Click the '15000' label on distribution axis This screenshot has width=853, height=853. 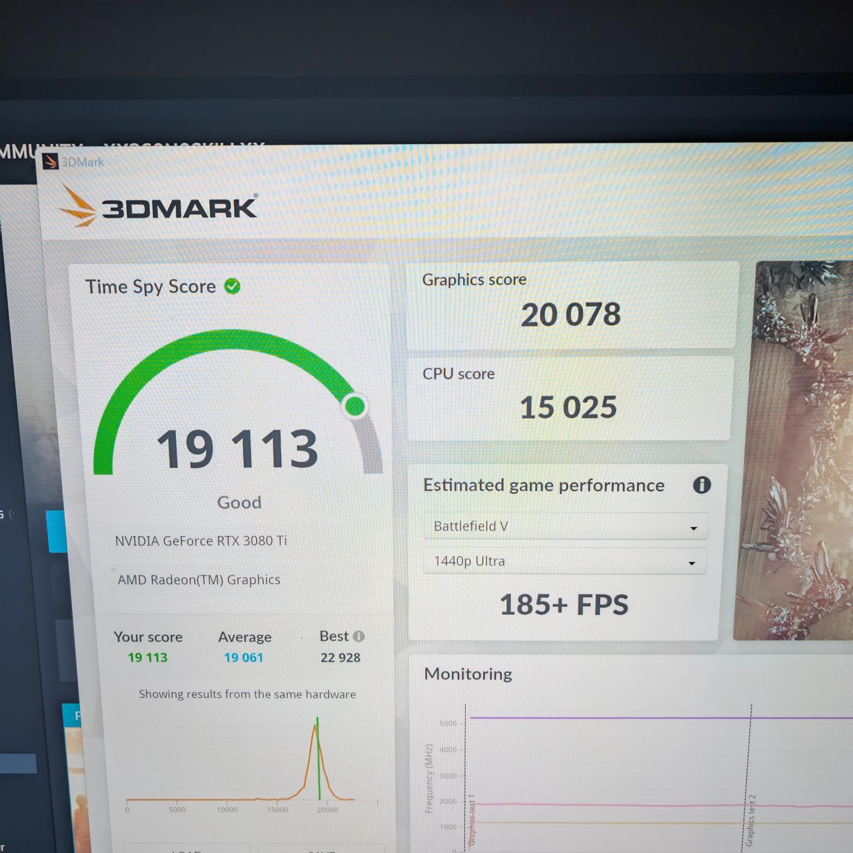[277, 809]
